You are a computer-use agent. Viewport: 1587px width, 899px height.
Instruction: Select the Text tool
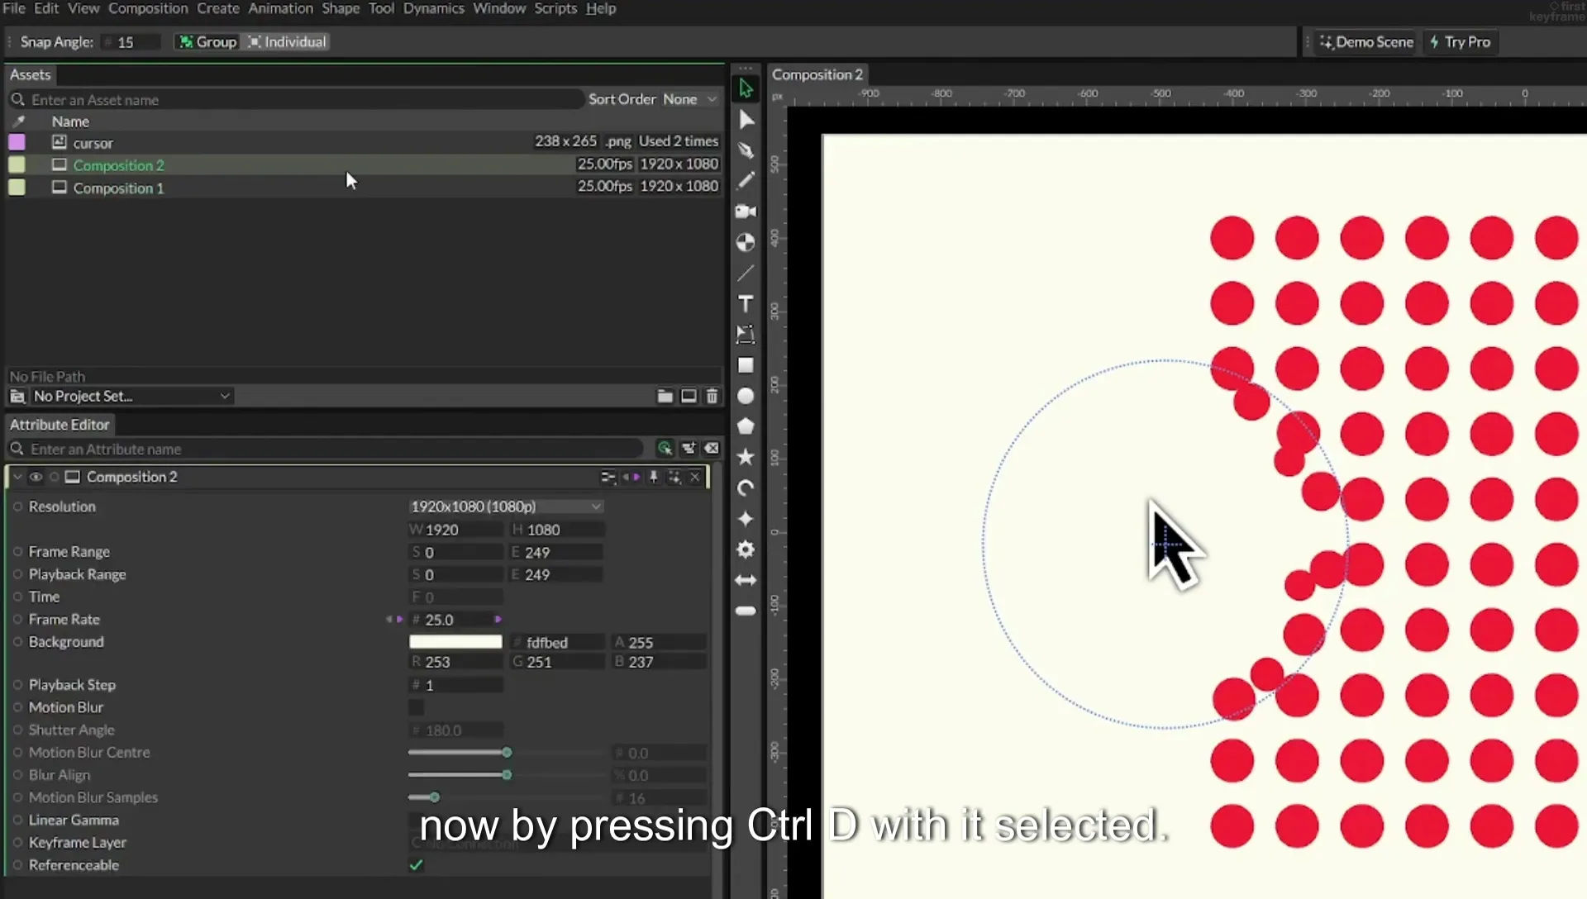[746, 304]
